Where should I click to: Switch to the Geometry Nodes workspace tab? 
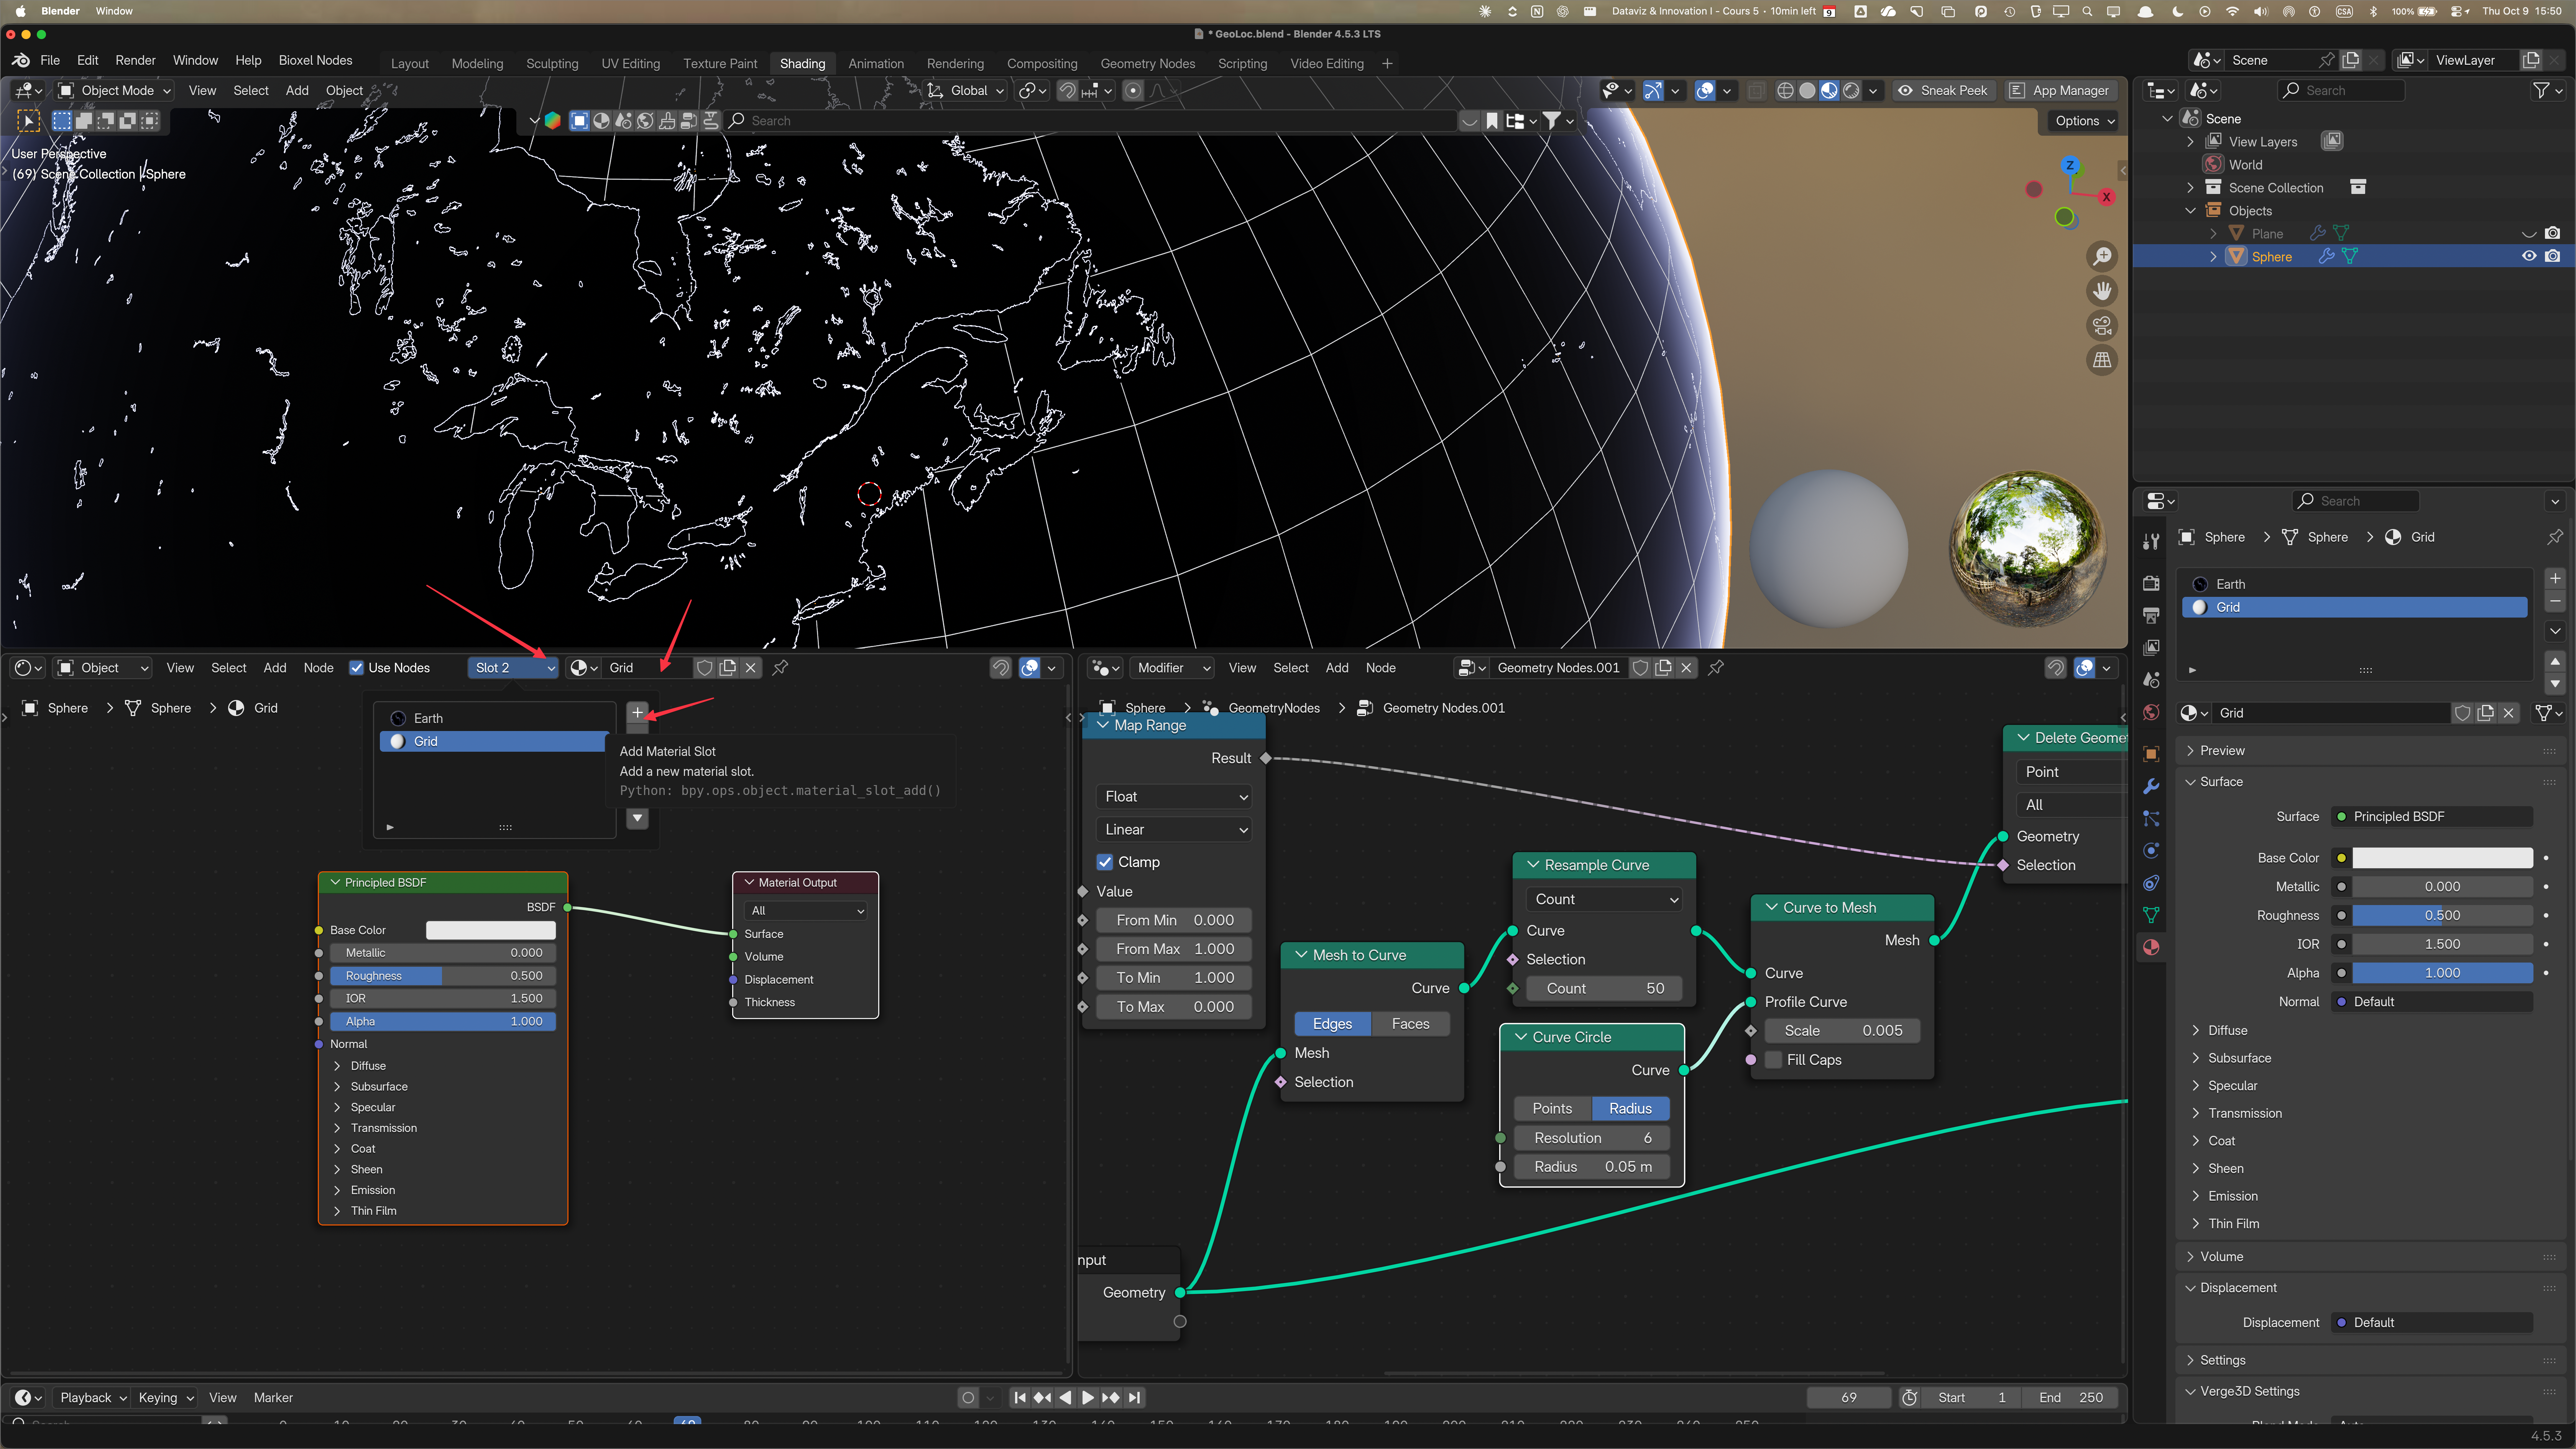[x=1147, y=64]
